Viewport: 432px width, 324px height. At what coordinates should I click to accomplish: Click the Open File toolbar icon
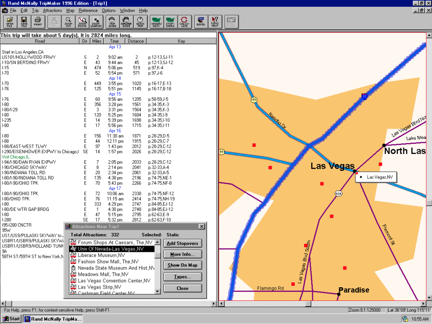coord(10,21)
